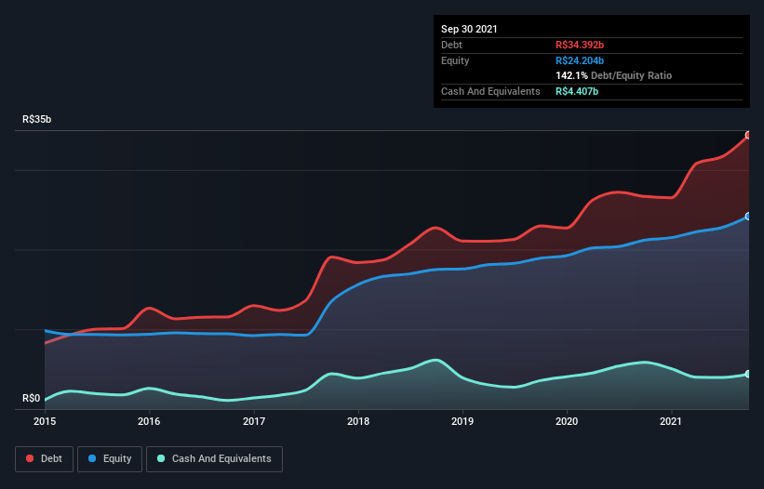Click the 2020 x-axis label
The image size is (764, 489).
coord(567,421)
